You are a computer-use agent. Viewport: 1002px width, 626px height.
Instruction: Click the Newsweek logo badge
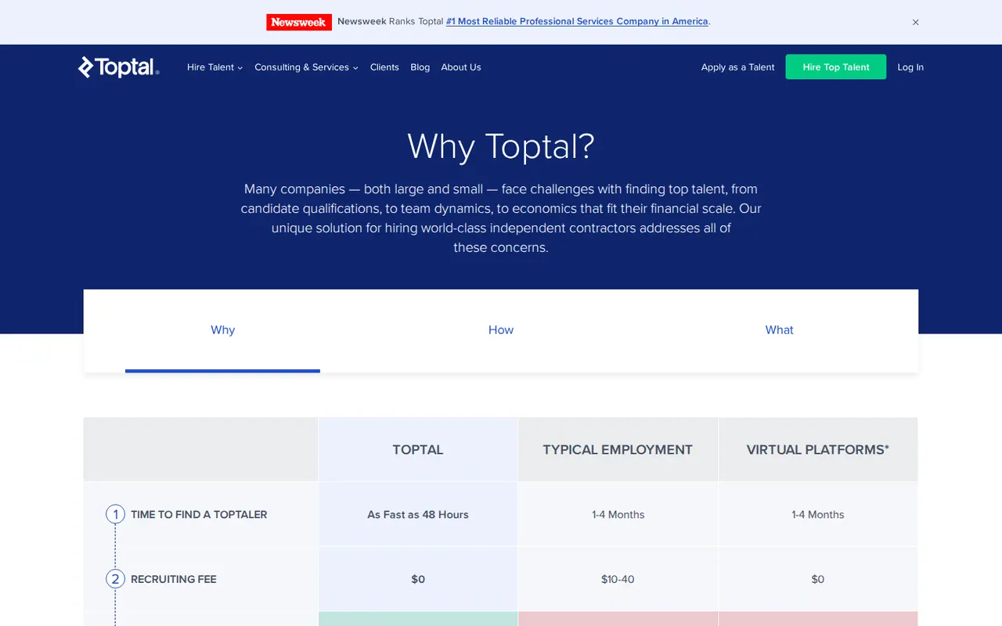(299, 22)
